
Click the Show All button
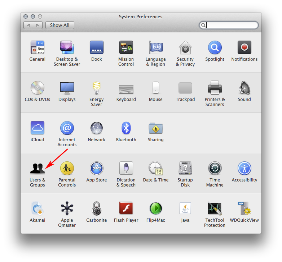(60, 25)
